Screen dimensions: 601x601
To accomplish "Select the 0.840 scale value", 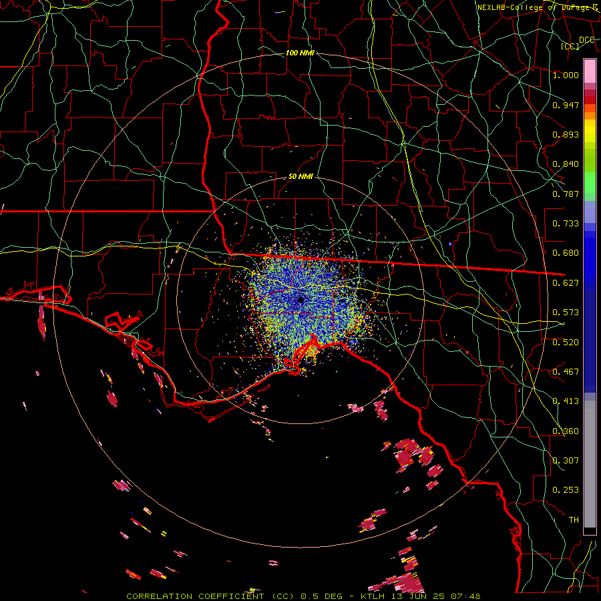I will (x=566, y=164).
